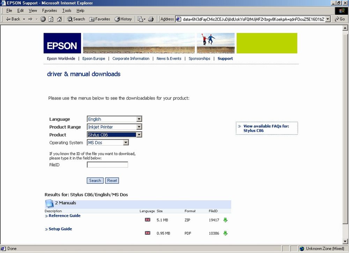Click the landscape banner image
349x253 pixels.
pos(139,43)
